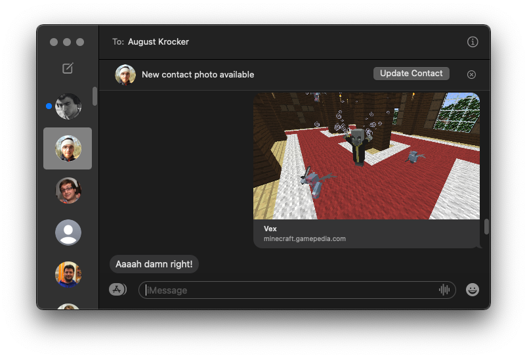Click the conversation list scrollbar

pyautogui.click(x=95, y=97)
